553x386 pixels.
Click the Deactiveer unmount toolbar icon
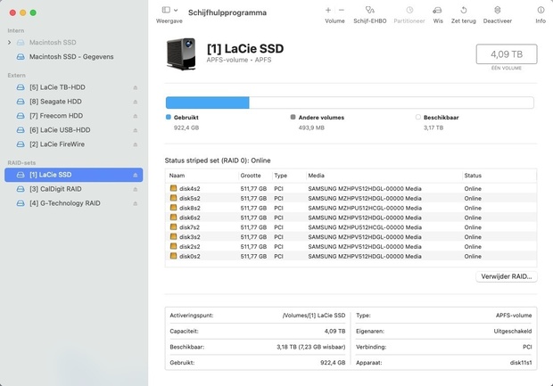point(498,10)
